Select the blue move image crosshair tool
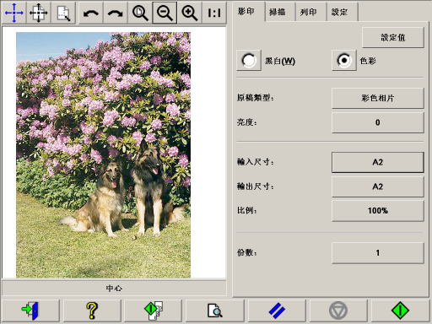The height and width of the screenshot is (324, 432). click(x=14, y=13)
